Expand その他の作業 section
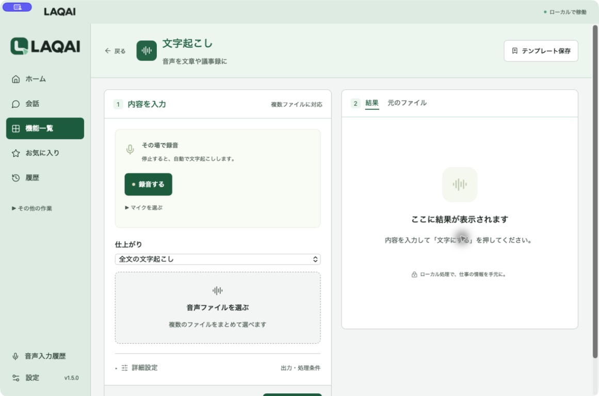 point(32,208)
